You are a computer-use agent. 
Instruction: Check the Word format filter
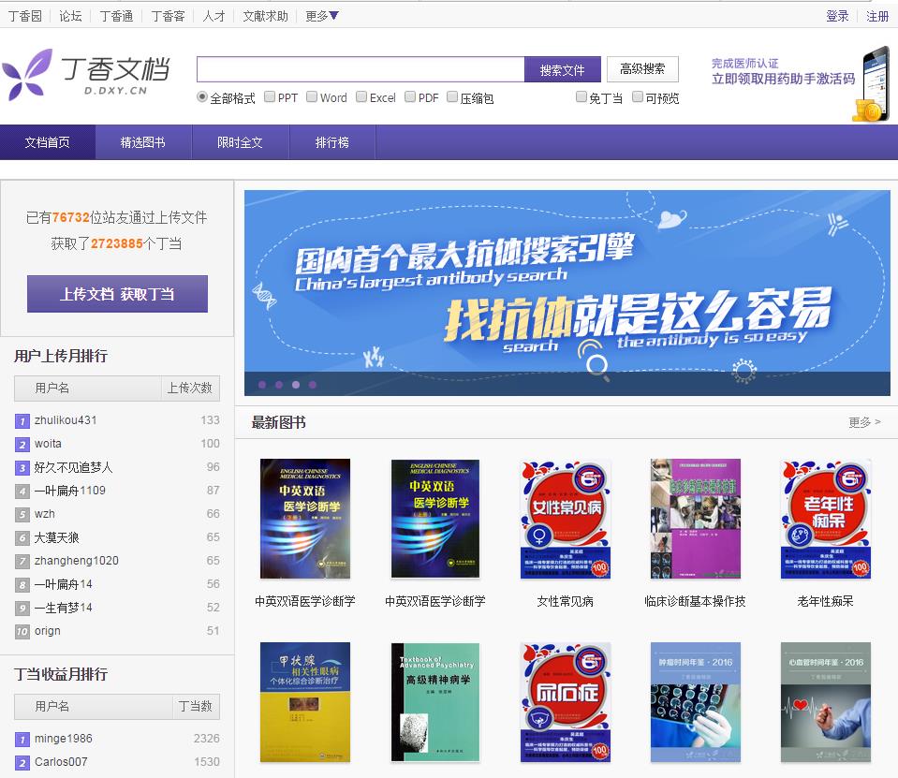click(312, 96)
